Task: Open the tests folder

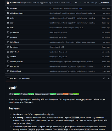Action: [x=12, y=28]
